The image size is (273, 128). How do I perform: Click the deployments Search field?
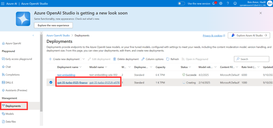pyautogui.click(x=251, y=59)
